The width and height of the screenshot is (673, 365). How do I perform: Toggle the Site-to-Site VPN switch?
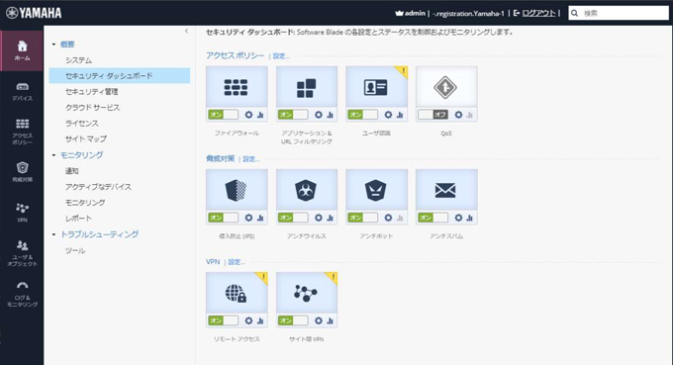(293, 320)
